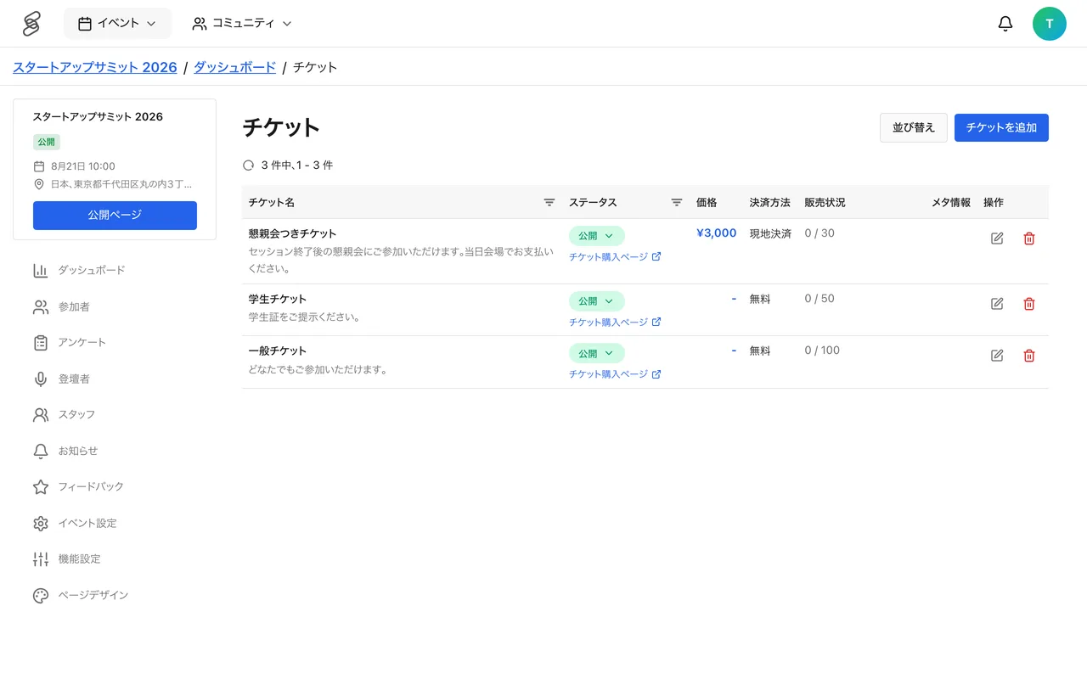Follow the スタートアップサミット 2026 breadcrumb link
The width and height of the screenshot is (1087, 679).
95,67
